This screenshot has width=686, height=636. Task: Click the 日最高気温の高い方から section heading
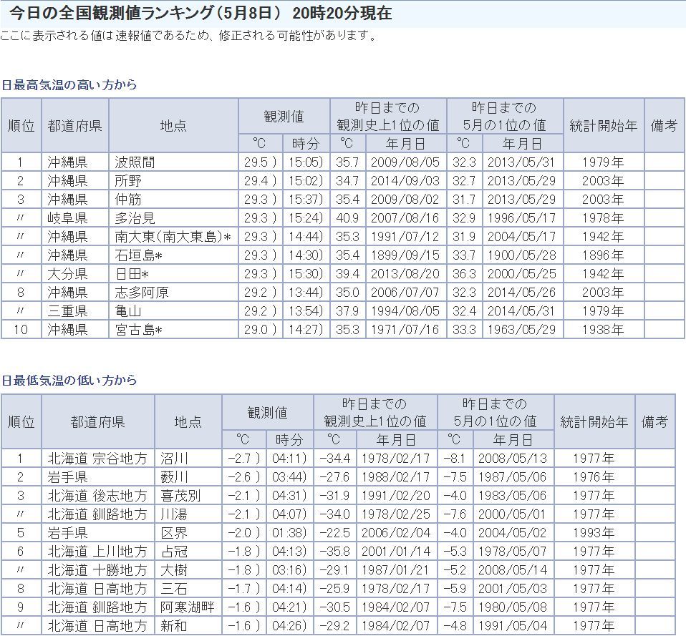(x=69, y=85)
